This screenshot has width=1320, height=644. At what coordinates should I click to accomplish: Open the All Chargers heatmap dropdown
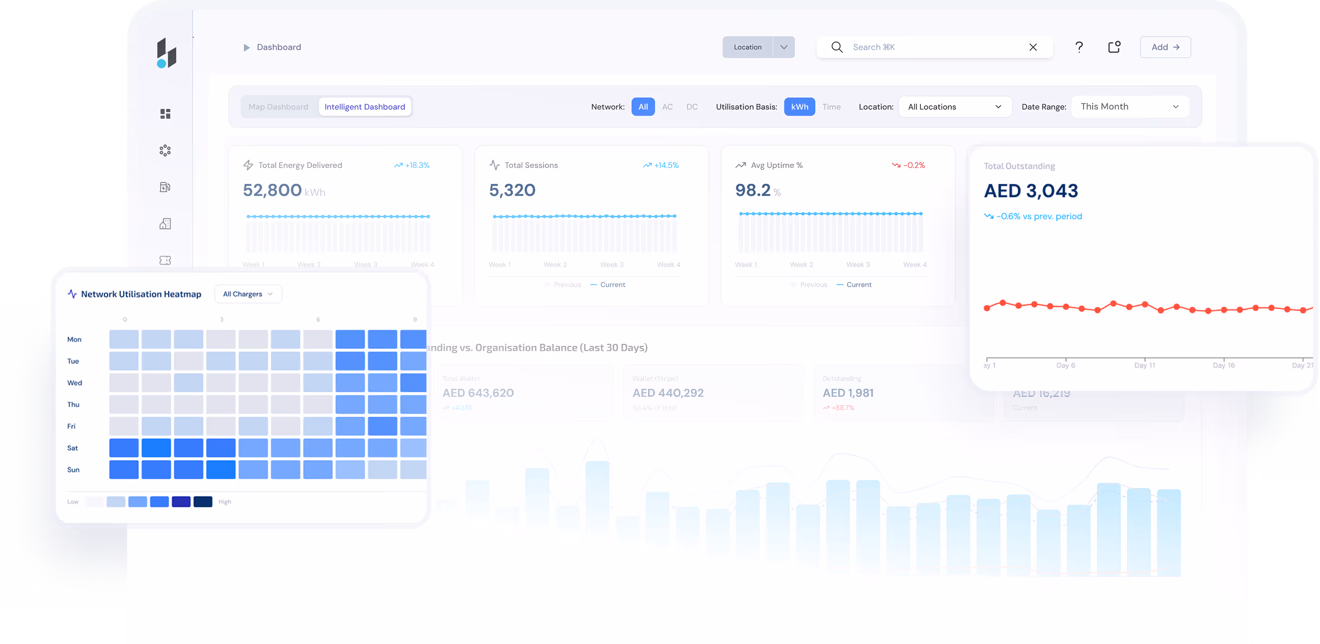(x=248, y=294)
